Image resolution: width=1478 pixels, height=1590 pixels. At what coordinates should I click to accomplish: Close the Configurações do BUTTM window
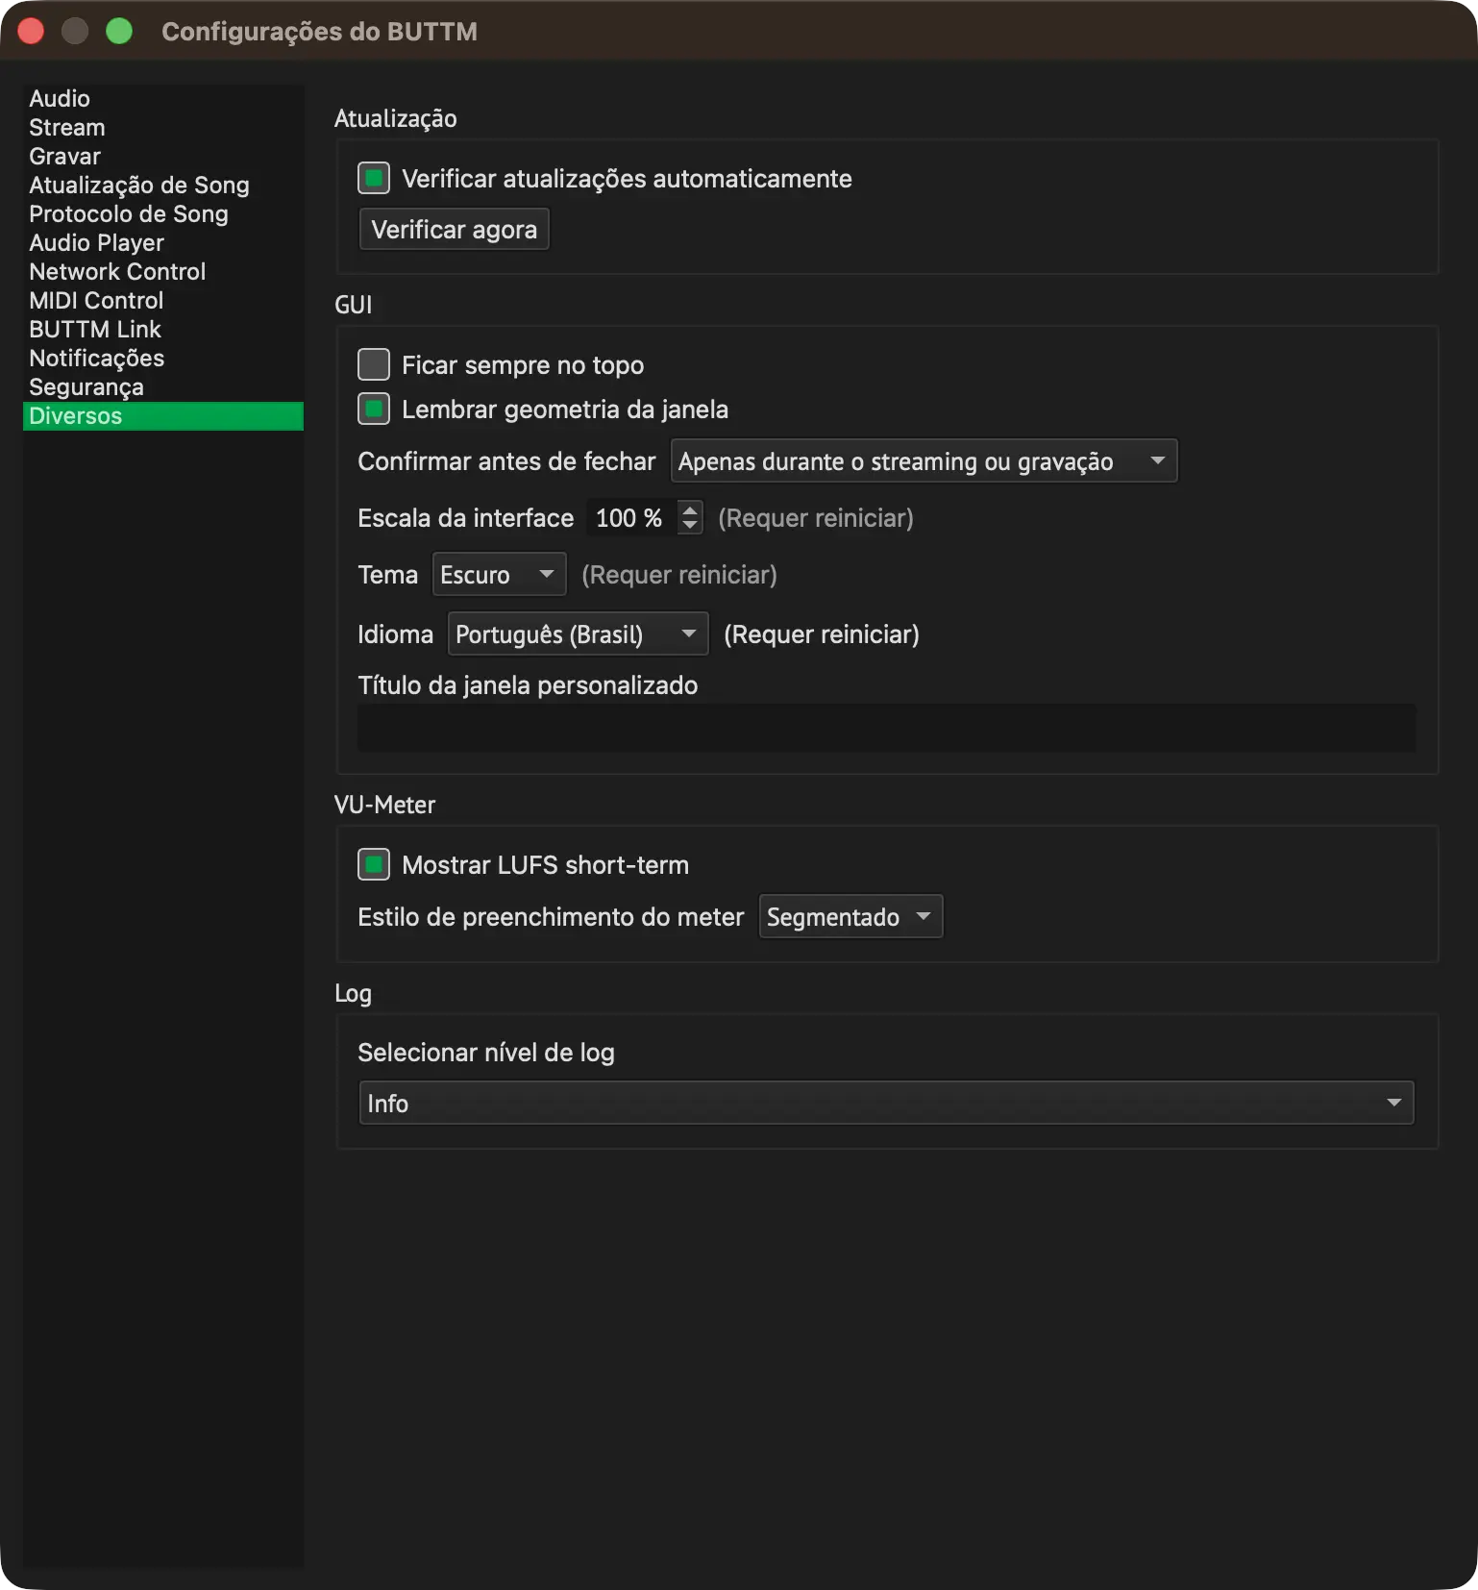click(x=31, y=32)
